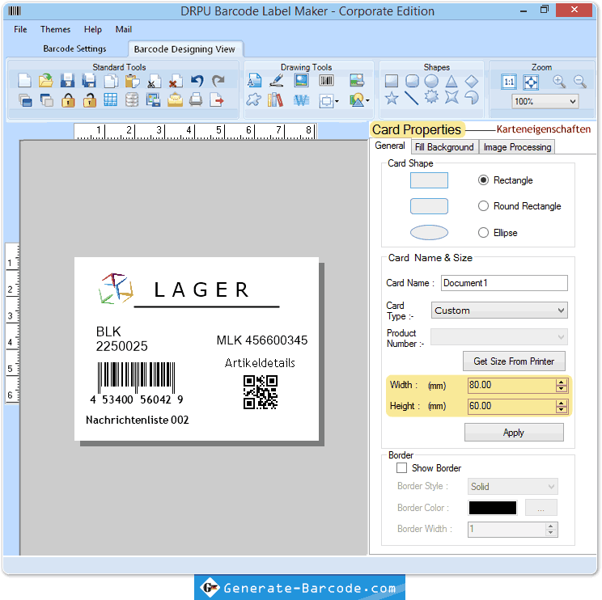
Task: Click the single floppy disk Save icon
Action: pos(68,81)
